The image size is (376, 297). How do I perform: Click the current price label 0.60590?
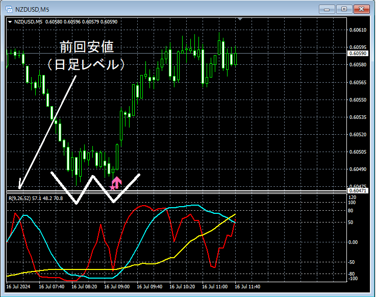(358, 53)
